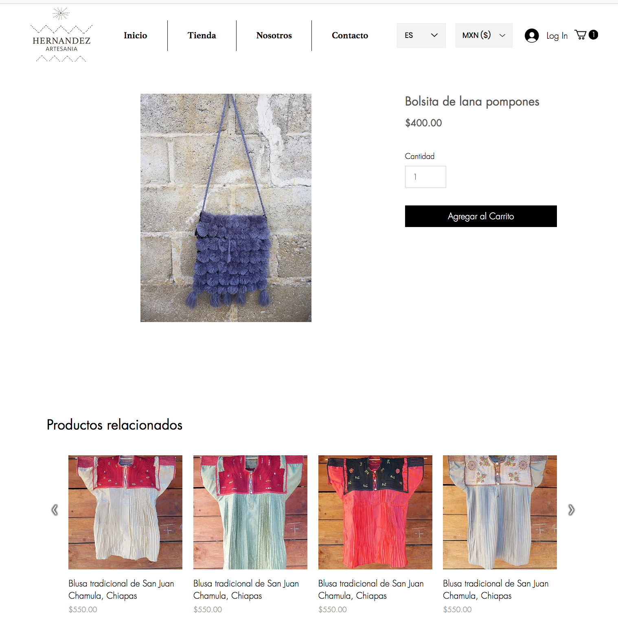Screen dimensions: 618x622
Task: Open the Tienda menu item
Action: [202, 35]
